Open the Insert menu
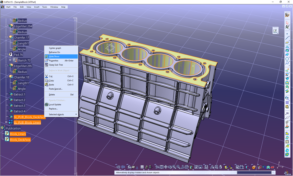The height and width of the screenshot is (176, 293). click(x=37, y=7)
